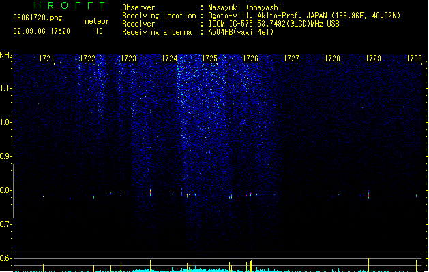Click the 1725 time marker
Image resolution: width=429 pixels, height=272 pixels.
[x=209, y=58]
